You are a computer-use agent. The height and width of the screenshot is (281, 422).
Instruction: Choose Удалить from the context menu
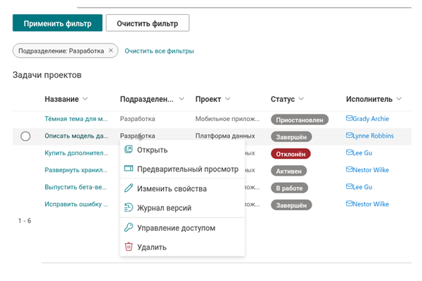coord(182,247)
